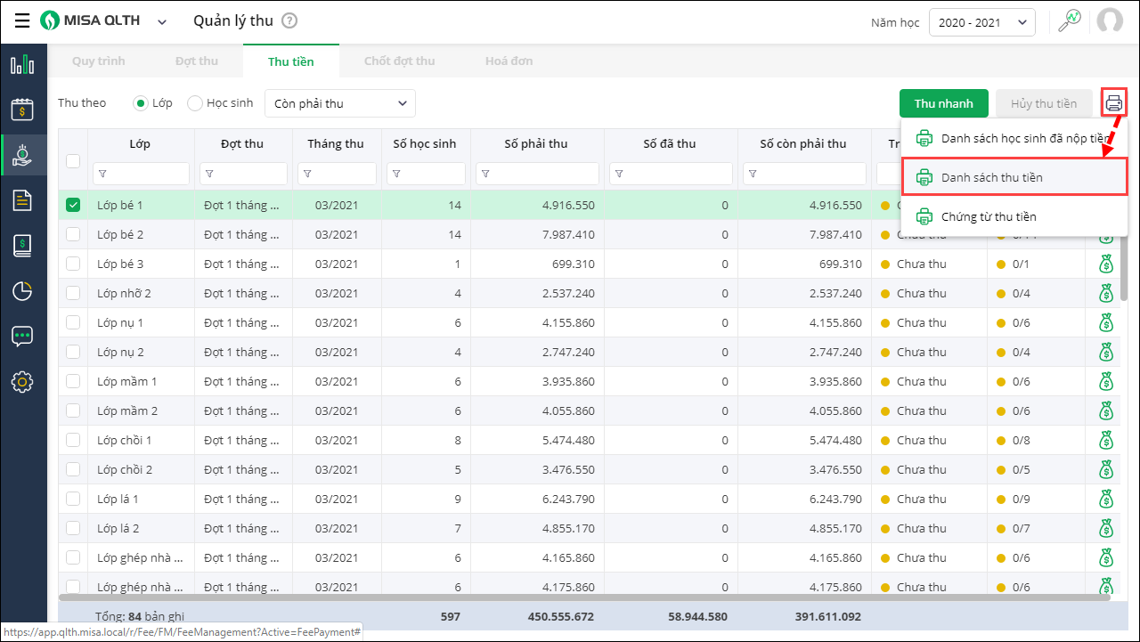Expand the MISA QLTH app switcher chevron

pos(162,22)
